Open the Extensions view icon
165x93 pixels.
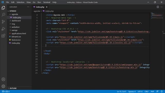point(3,36)
